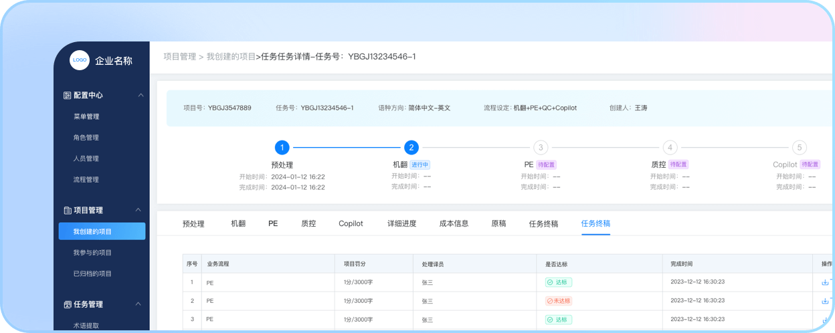The height and width of the screenshot is (333, 835).
Task: Click the 配置中心 section icon
Action: pyautogui.click(x=67, y=96)
